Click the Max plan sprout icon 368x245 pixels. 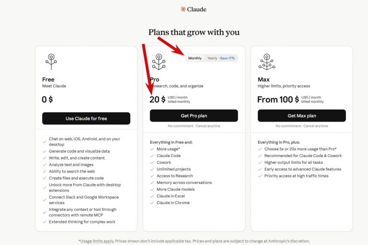click(x=267, y=61)
